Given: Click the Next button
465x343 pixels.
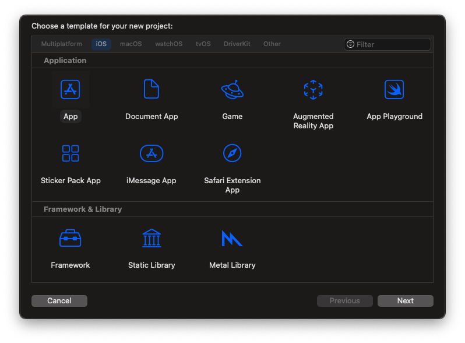Looking at the screenshot, I should (406, 301).
